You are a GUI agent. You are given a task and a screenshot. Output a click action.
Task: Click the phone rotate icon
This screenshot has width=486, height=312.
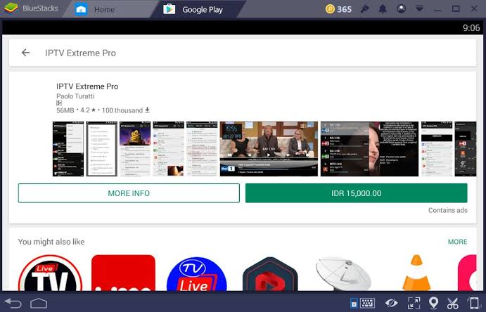pos(473,303)
